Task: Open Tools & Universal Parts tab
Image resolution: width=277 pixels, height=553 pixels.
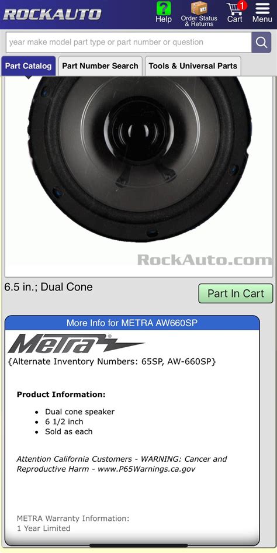Action: click(193, 66)
